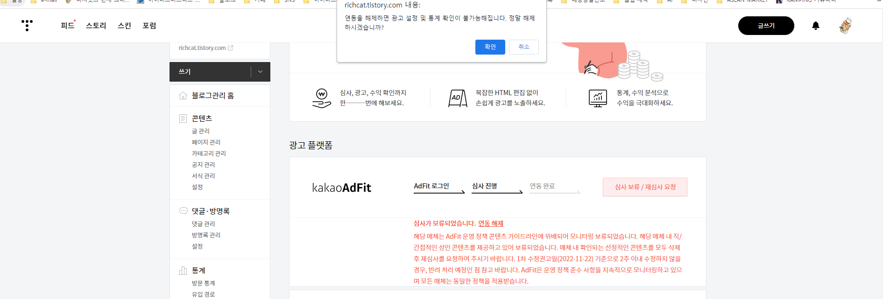Open 유입 경로
Viewport: 883px width, 299px height.
[204, 294]
